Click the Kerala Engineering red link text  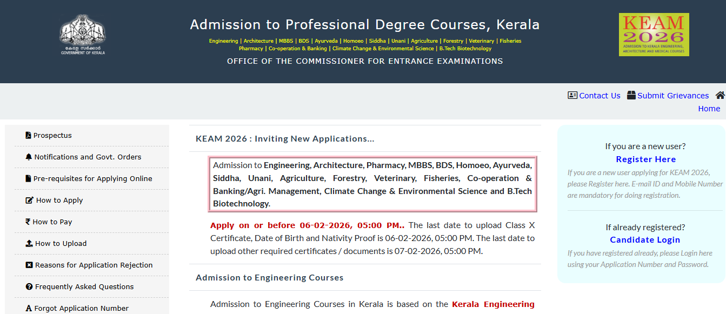coord(492,304)
